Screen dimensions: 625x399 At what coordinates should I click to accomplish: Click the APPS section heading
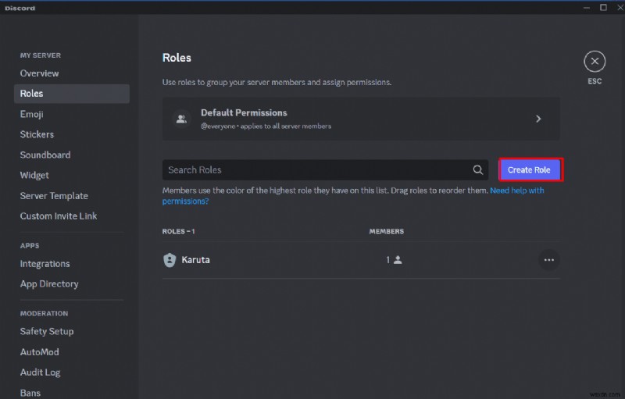click(x=30, y=246)
